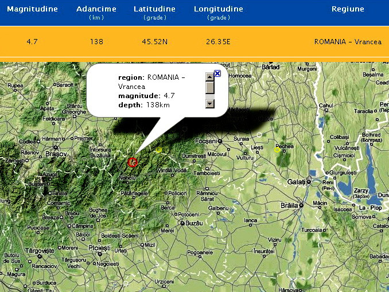Click the Mizil label on map

point(150,245)
